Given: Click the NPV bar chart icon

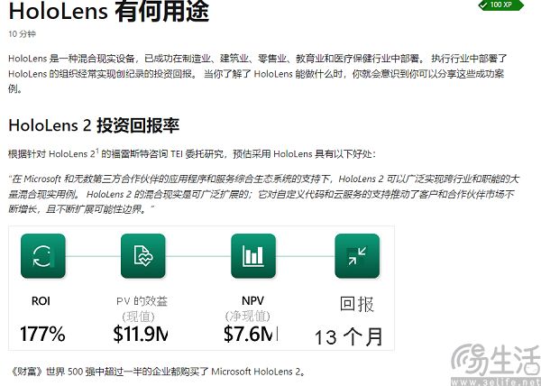Looking at the screenshot, I should pos(253,256).
